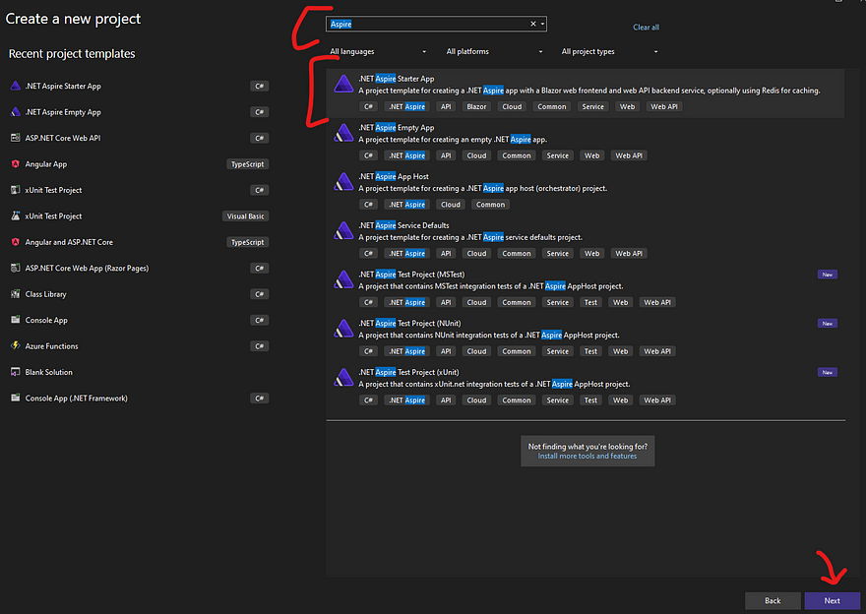
Task: Select .NET Aspire Service Defaults template
Action: point(586,240)
